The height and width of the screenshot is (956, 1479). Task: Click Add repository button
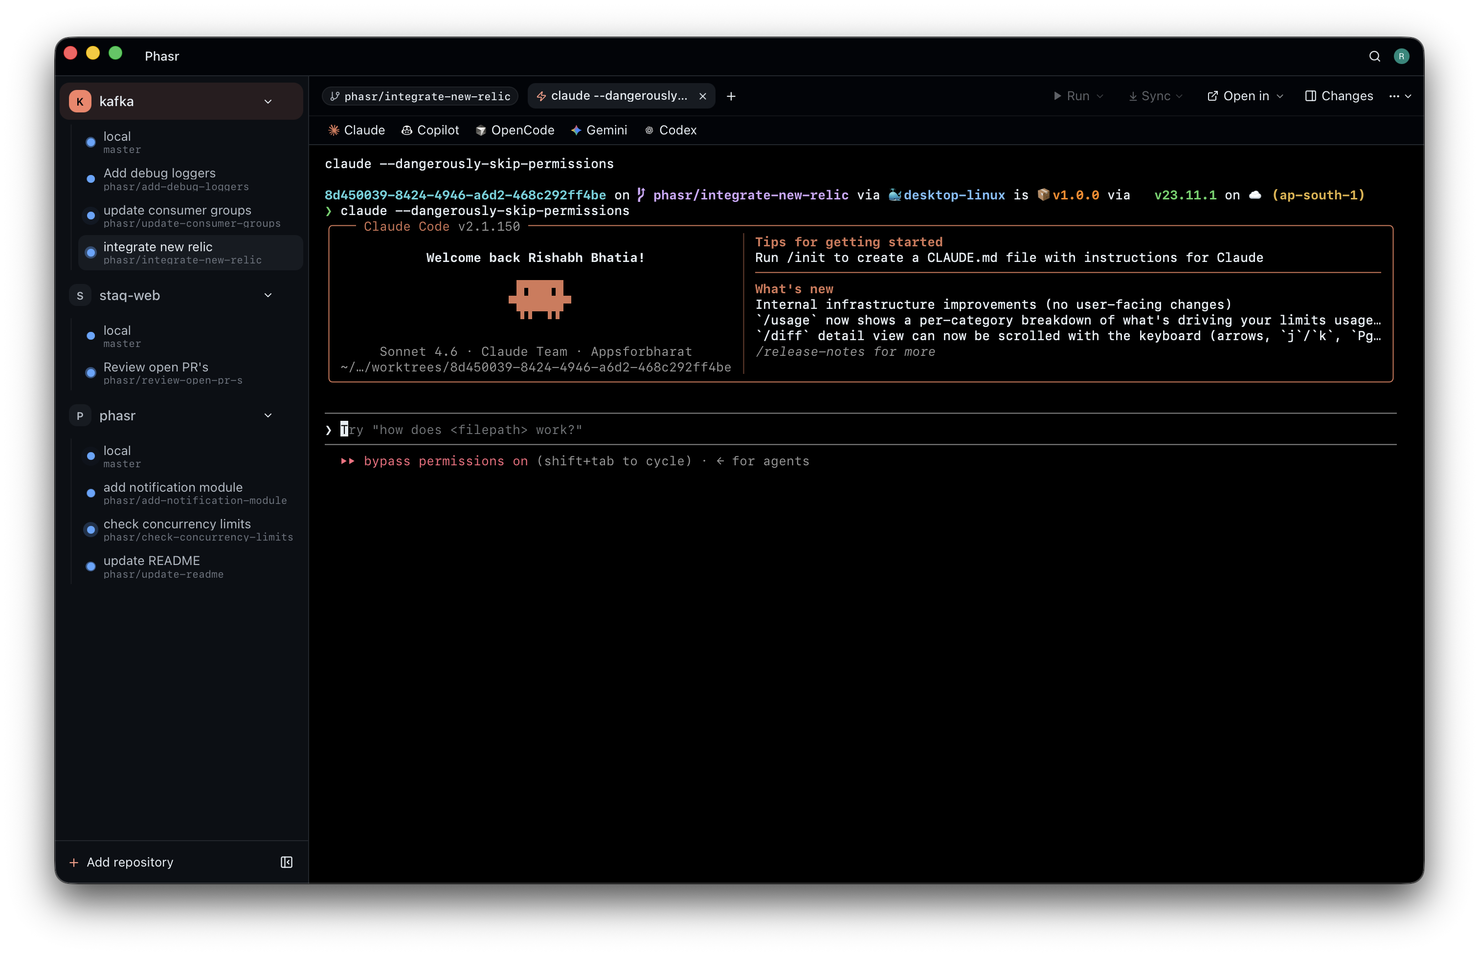[121, 862]
